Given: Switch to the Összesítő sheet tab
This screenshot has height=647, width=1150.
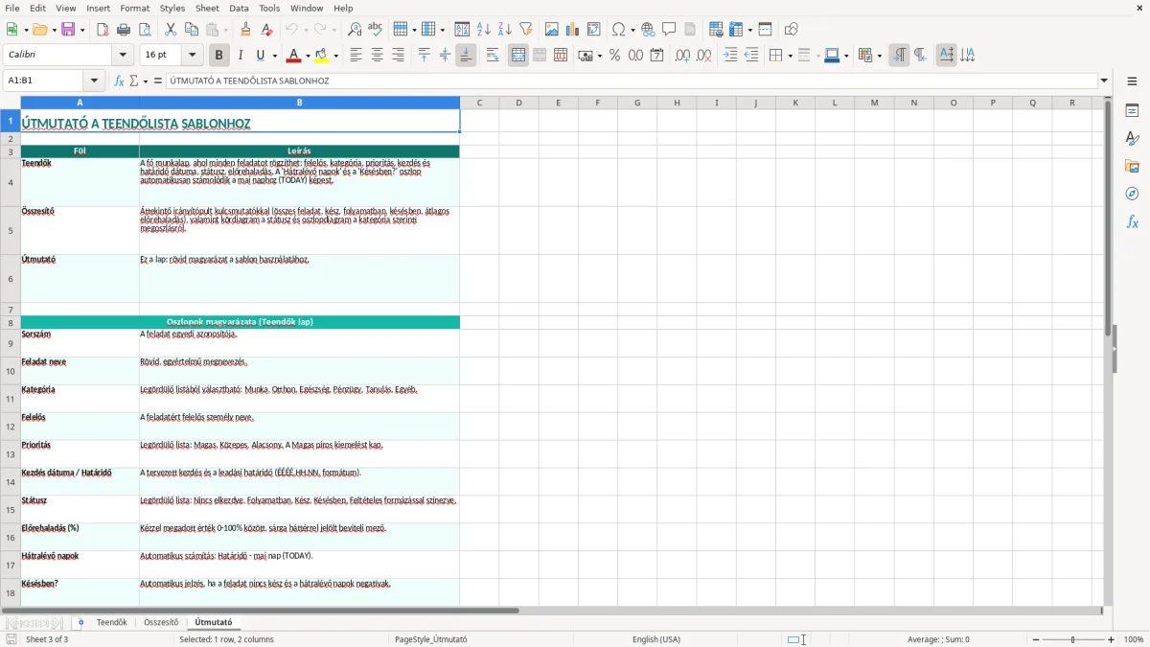Looking at the screenshot, I should [161, 623].
